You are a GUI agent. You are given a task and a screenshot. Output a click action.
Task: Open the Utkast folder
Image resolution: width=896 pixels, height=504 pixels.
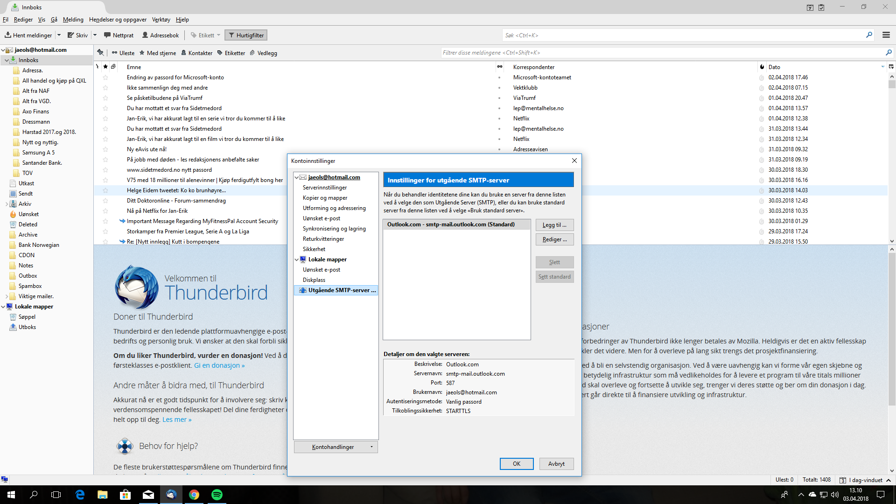pos(26,183)
